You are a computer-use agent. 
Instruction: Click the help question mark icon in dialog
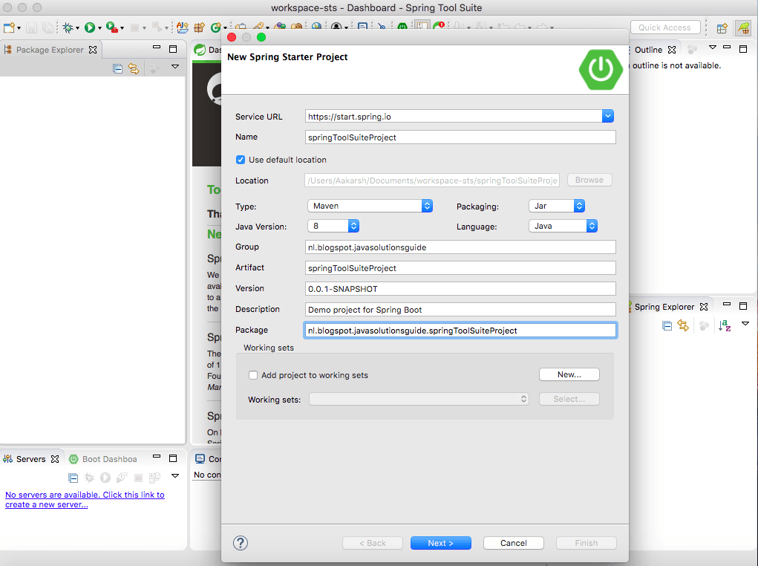click(241, 543)
